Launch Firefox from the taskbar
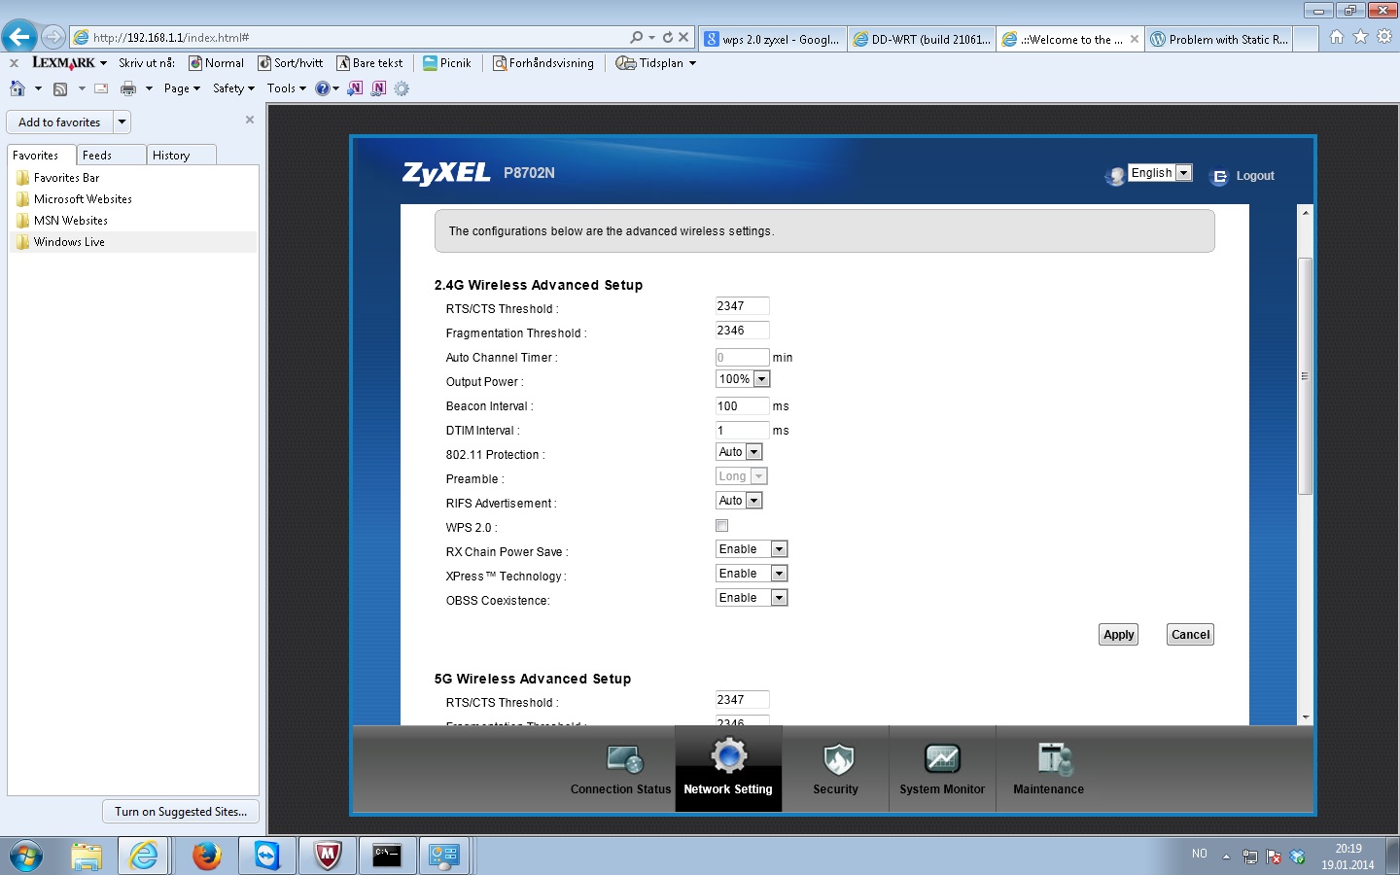This screenshot has width=1400, height=875. click(206, 856)
